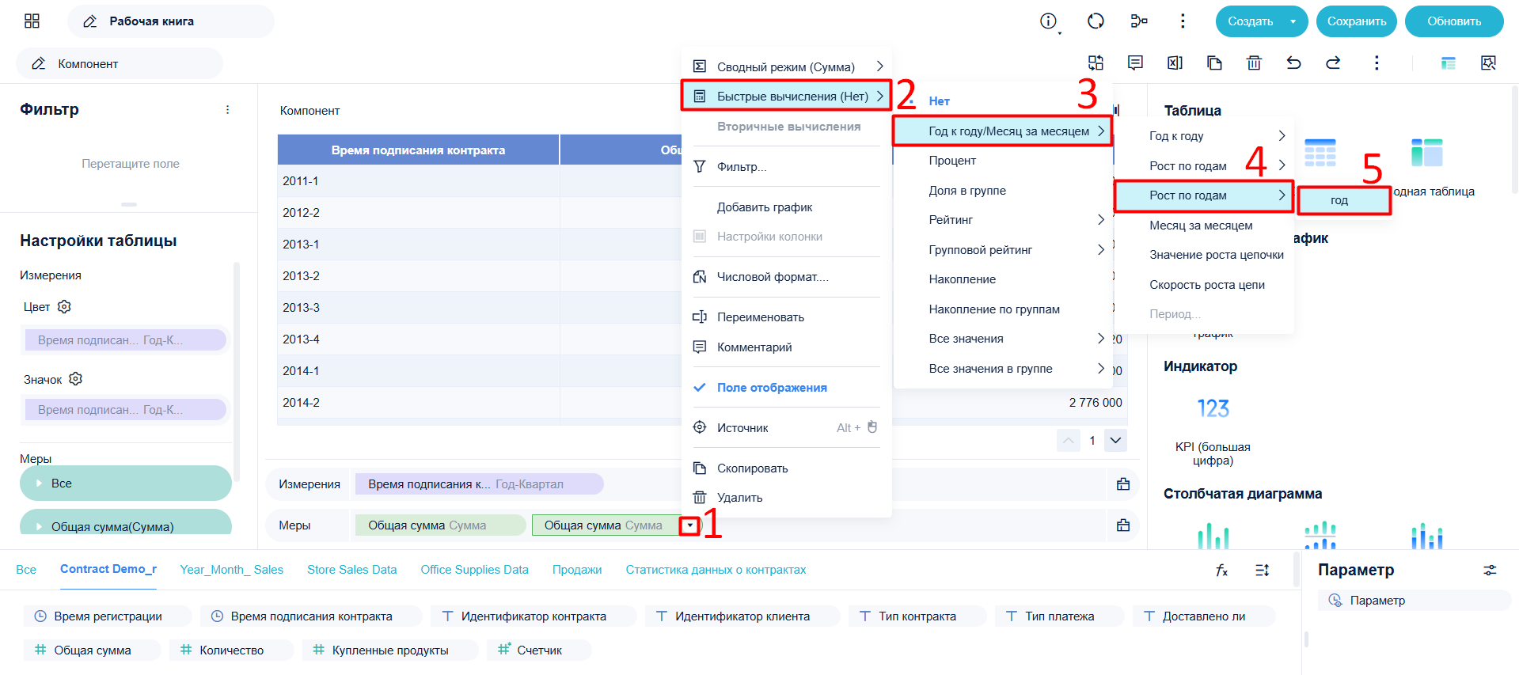Open the info icon at top
Viewport: 1519px width, 675px height.
(x=1048, y=21)
